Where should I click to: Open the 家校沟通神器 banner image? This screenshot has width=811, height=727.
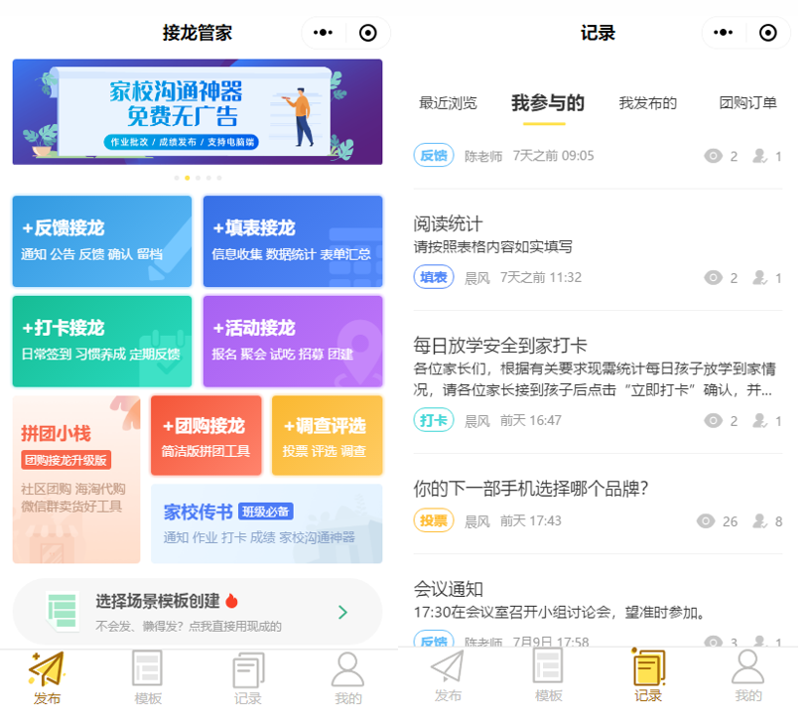click(x=198, y=111)
